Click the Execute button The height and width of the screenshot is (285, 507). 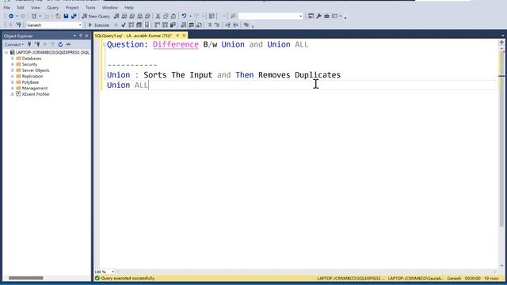(99, 25)
